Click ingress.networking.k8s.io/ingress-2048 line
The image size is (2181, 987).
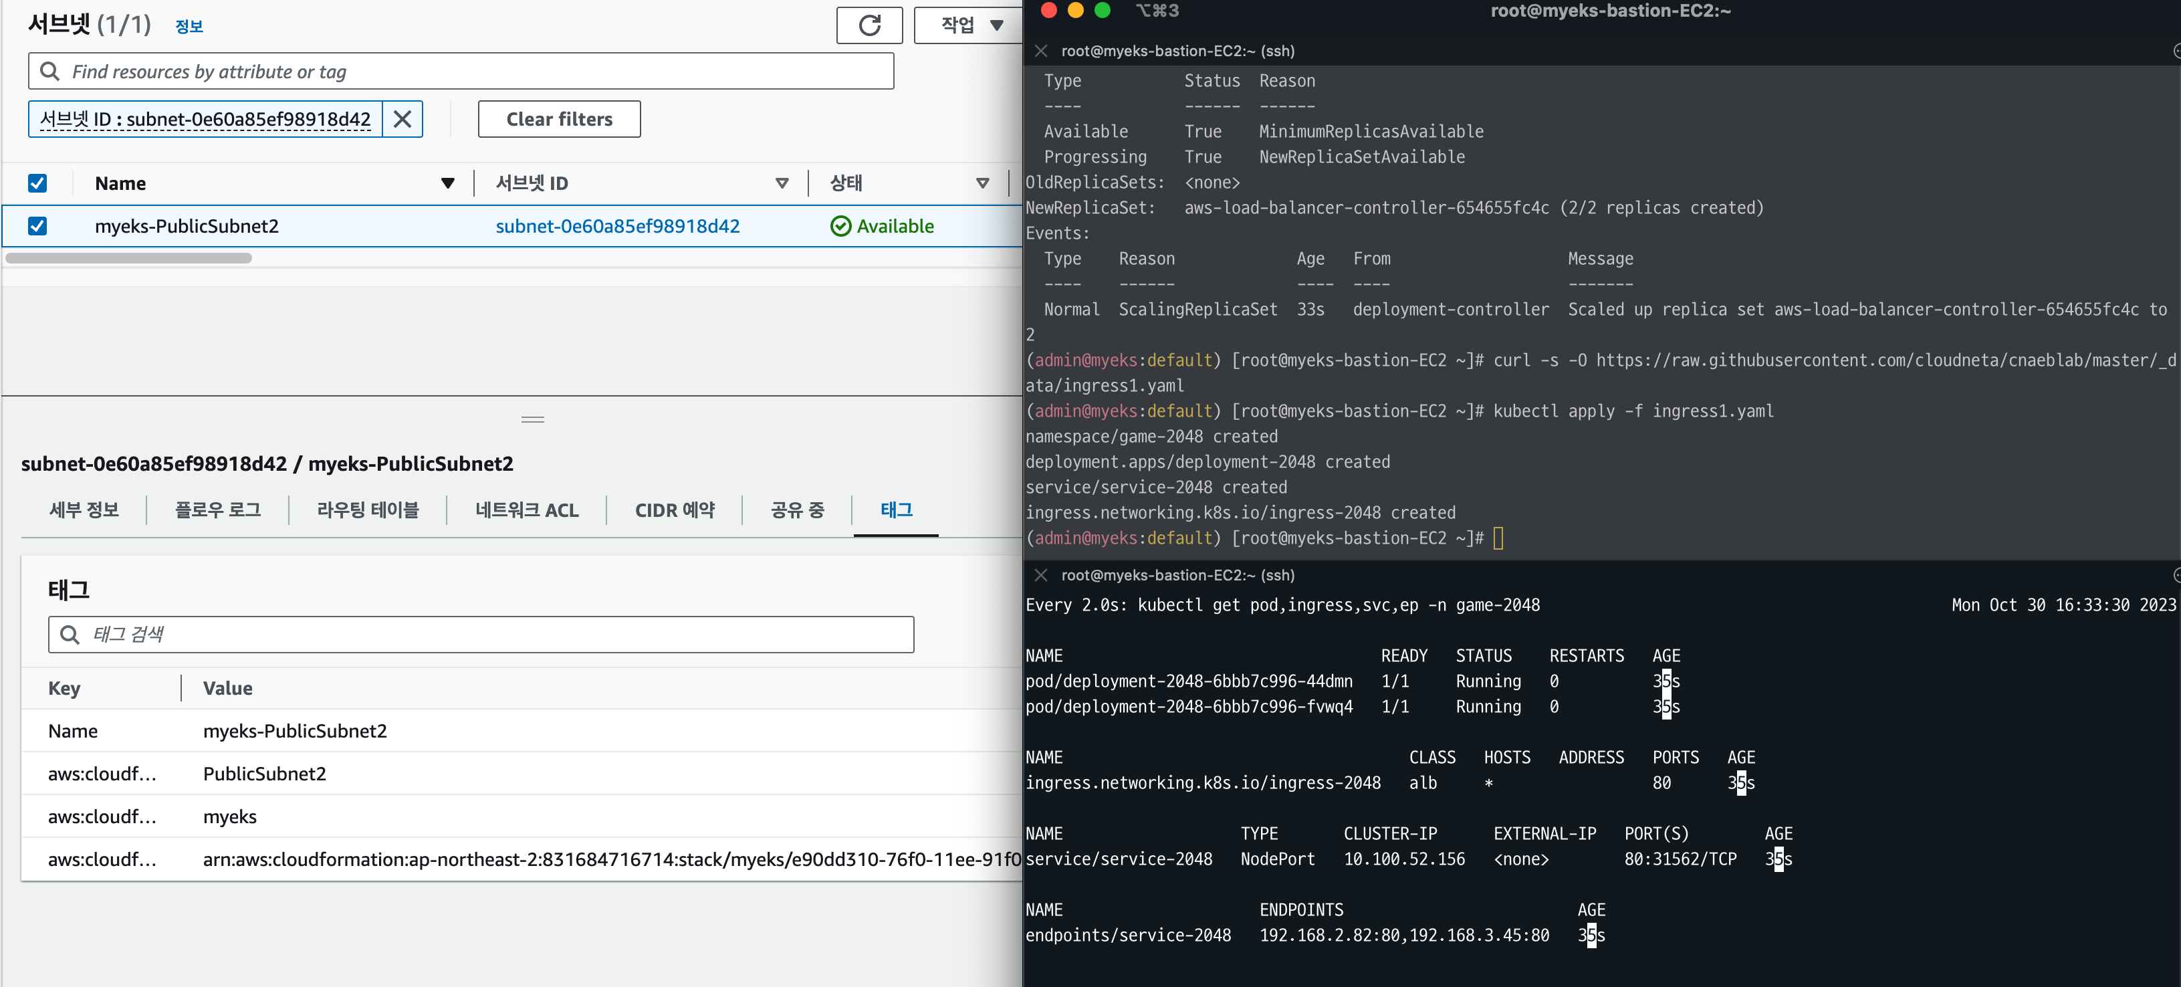click(1203, 783)
